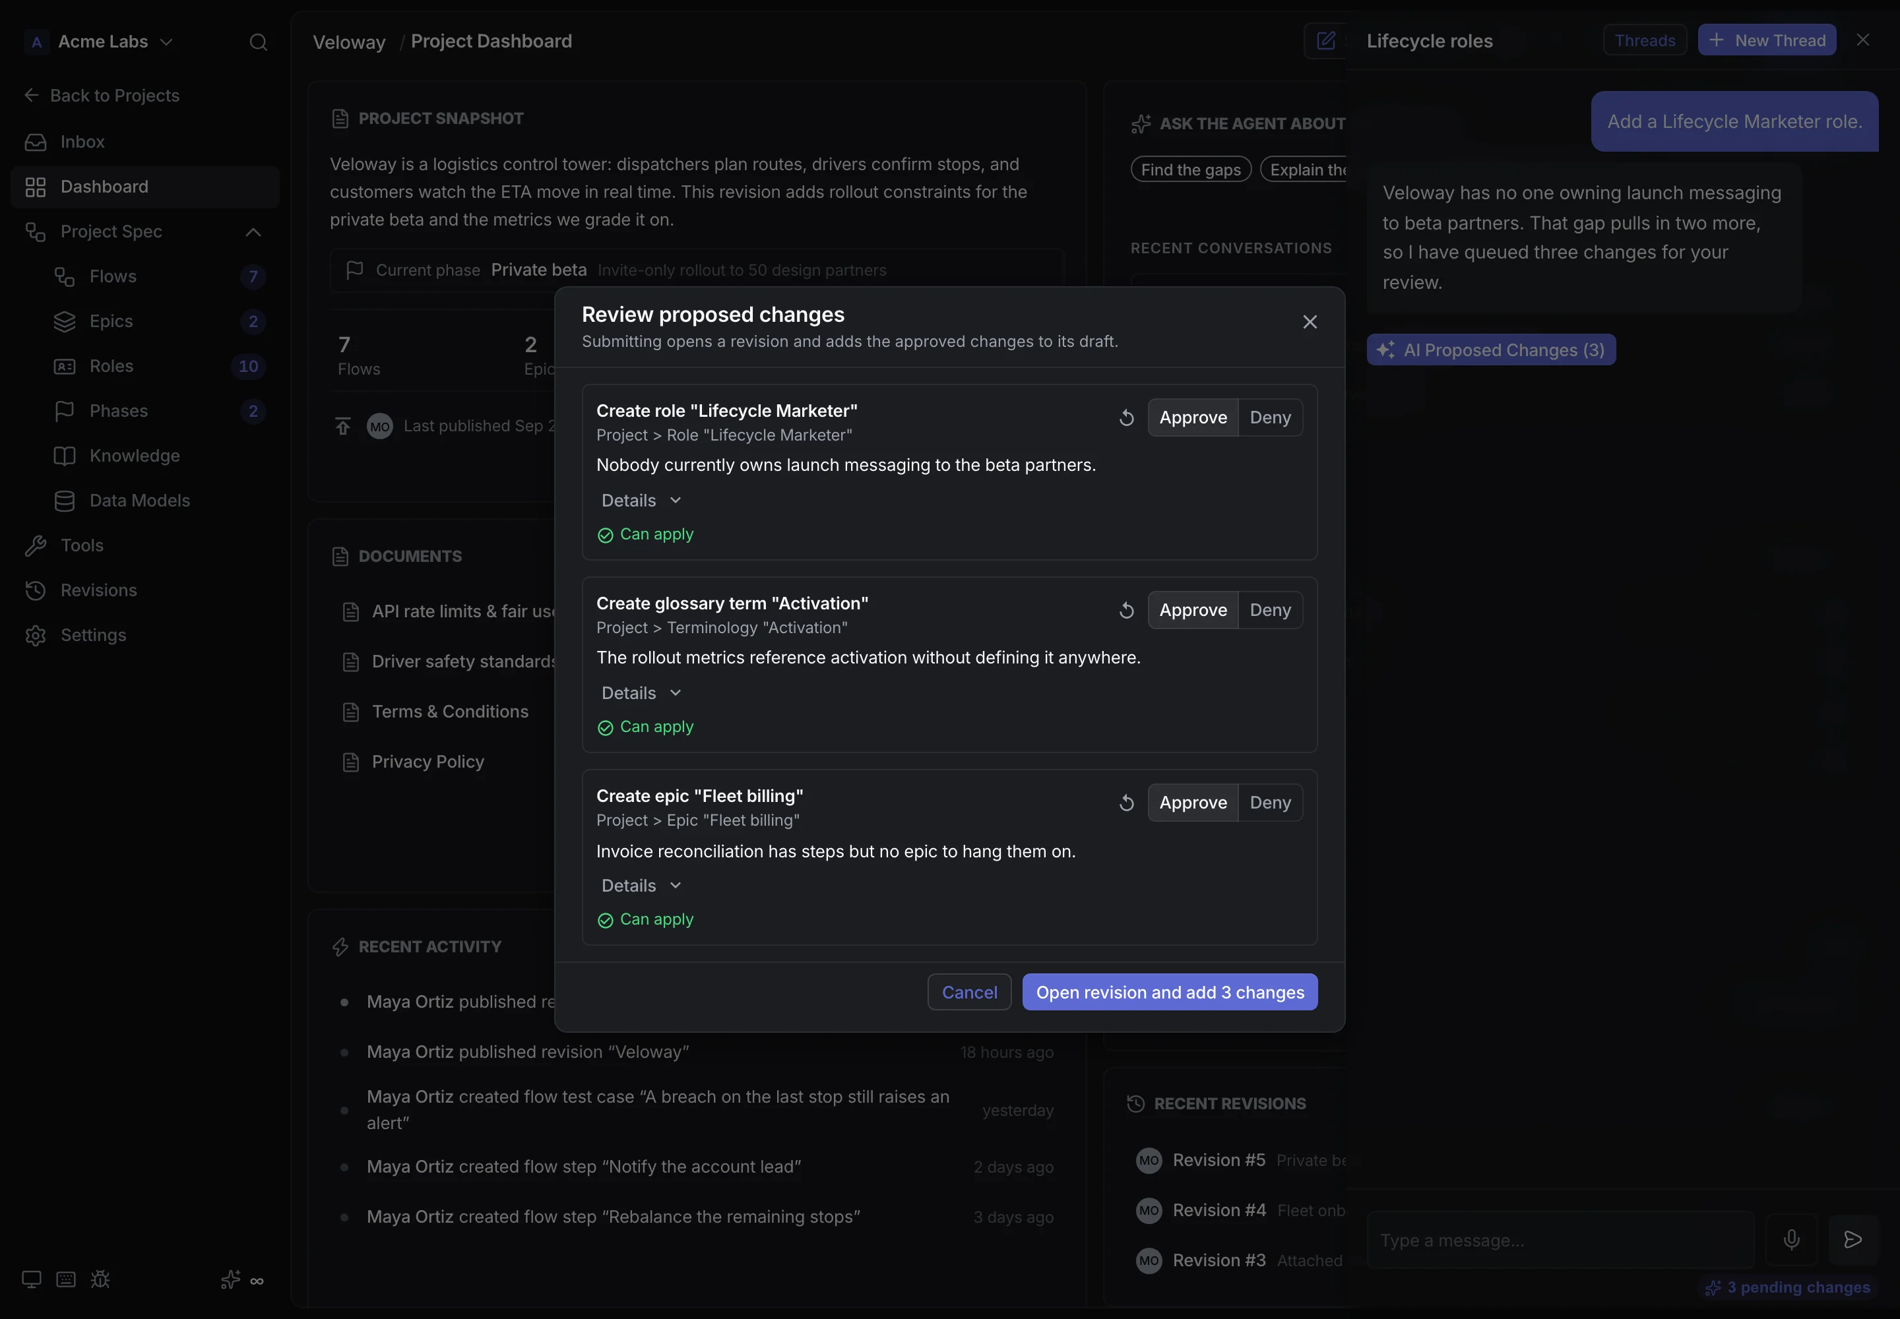
Task: Click Open revision and add 3 changes
Action: coord(1170,993)
